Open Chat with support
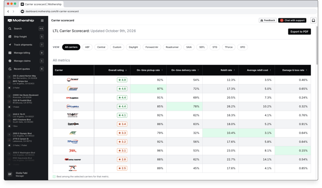Screen dimensions: 322x188 coord(292,20)
